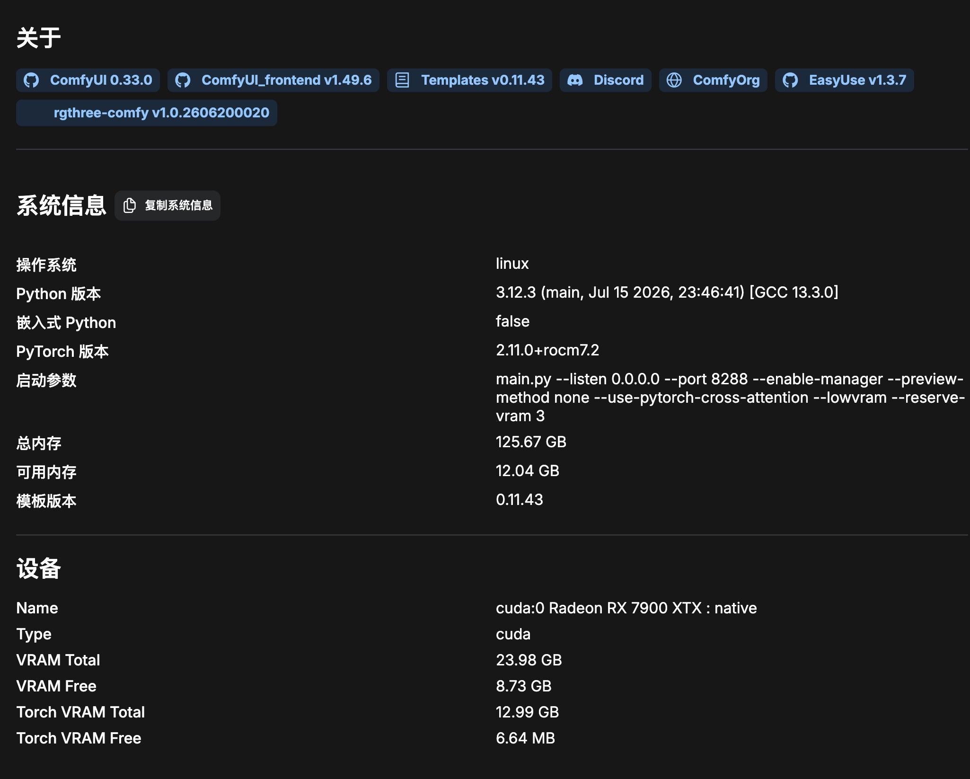Click the GitHub icon beside ComfyUI 0.33.0

tap(31, 80)
